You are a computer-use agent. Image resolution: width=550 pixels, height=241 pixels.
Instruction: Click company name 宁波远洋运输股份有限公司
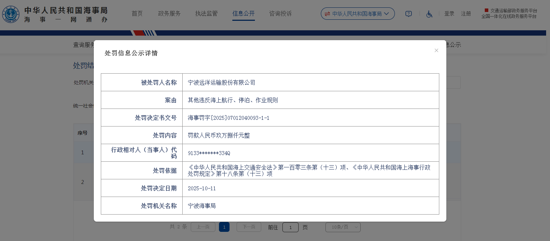(x=221, y=82)
